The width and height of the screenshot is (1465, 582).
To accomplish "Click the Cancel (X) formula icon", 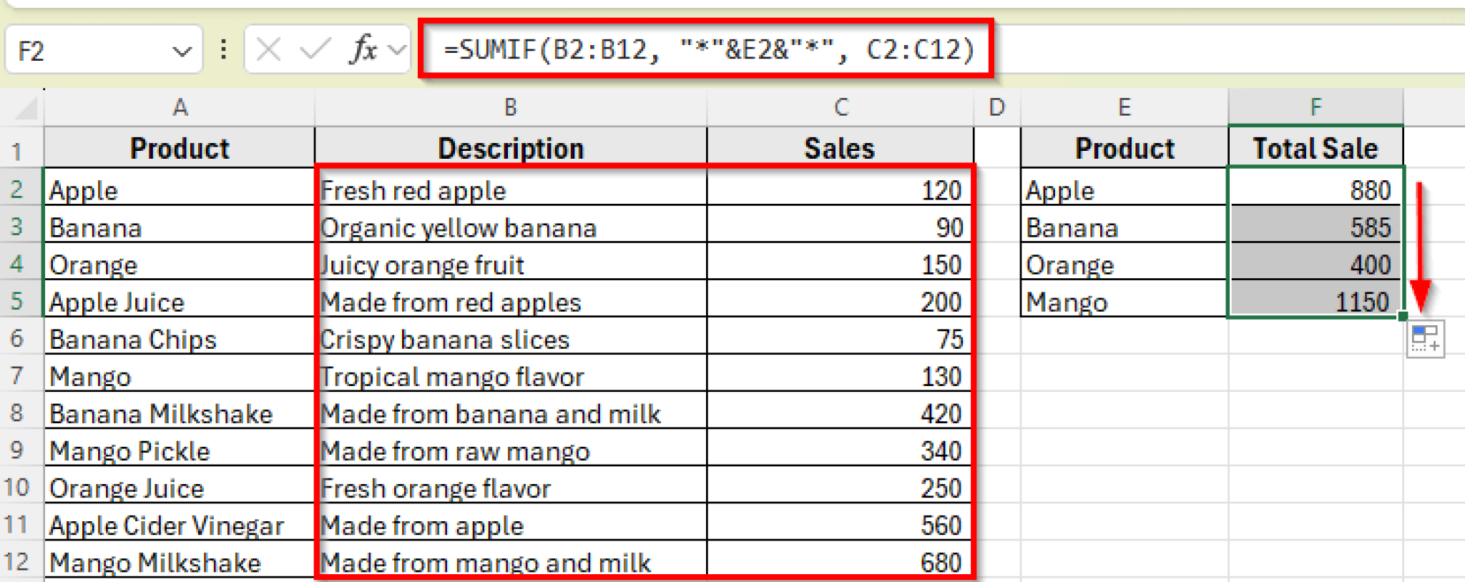I will click(x=269, y=50).
